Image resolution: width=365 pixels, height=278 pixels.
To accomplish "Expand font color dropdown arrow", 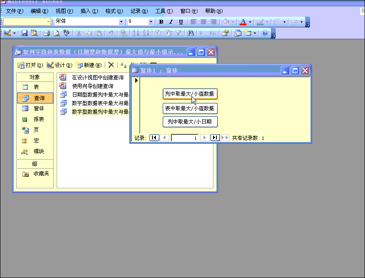I will pos(250,22).
